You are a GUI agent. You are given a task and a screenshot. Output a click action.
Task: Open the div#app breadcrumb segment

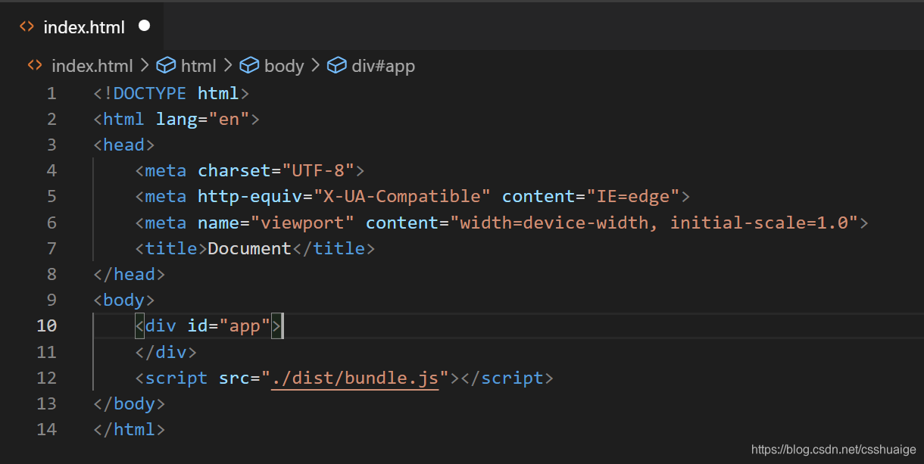coord(383,66)
